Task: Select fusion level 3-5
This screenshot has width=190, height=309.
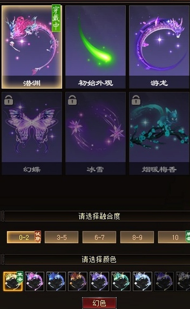Action: tap(61, 237)
